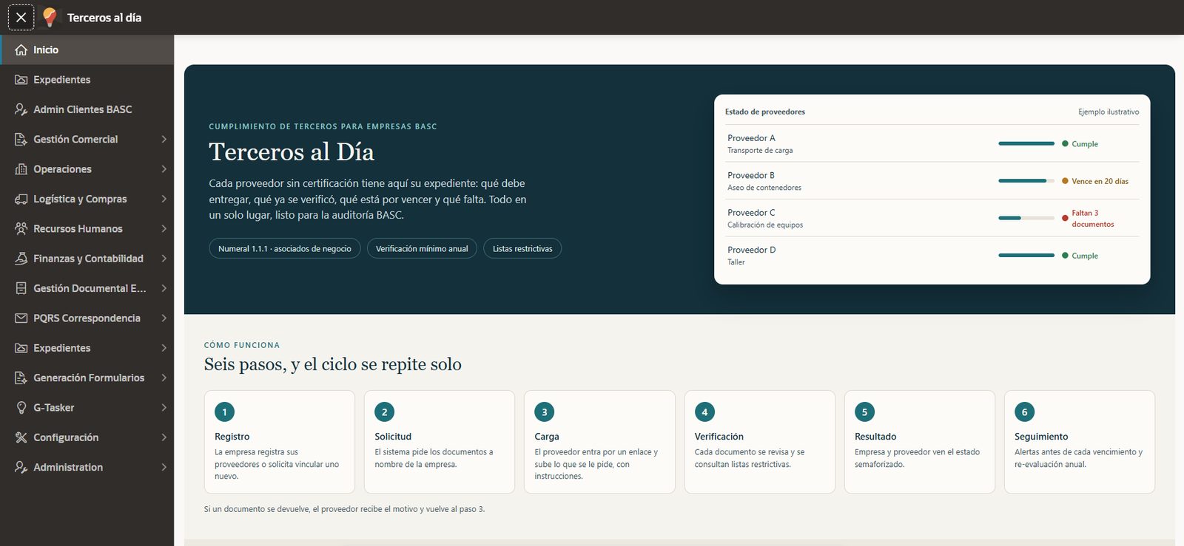
Task: Click the step 2 number badge for Solicitud
Action: coord(384,412)
